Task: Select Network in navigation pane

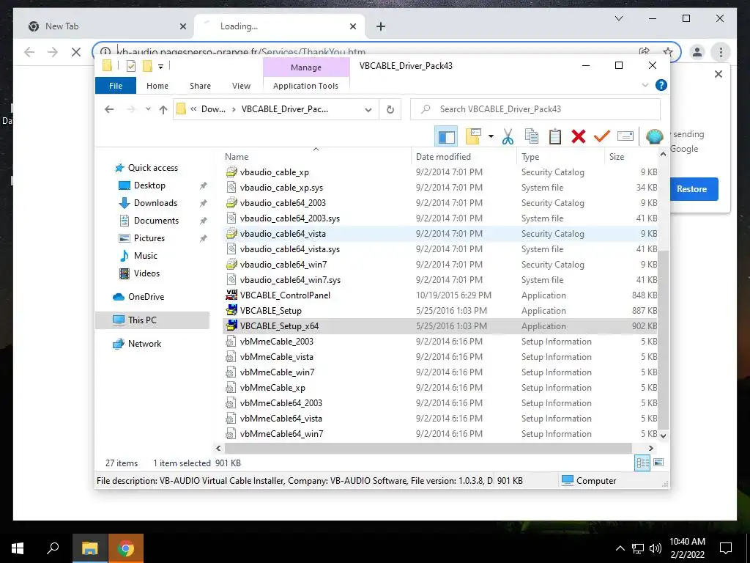Action: pyautogui.click(x=144, y=344)
